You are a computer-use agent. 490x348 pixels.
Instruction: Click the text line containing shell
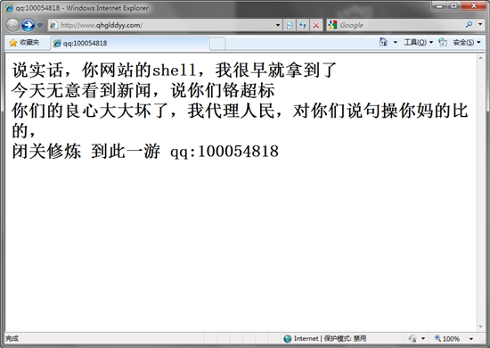[174, 70]
